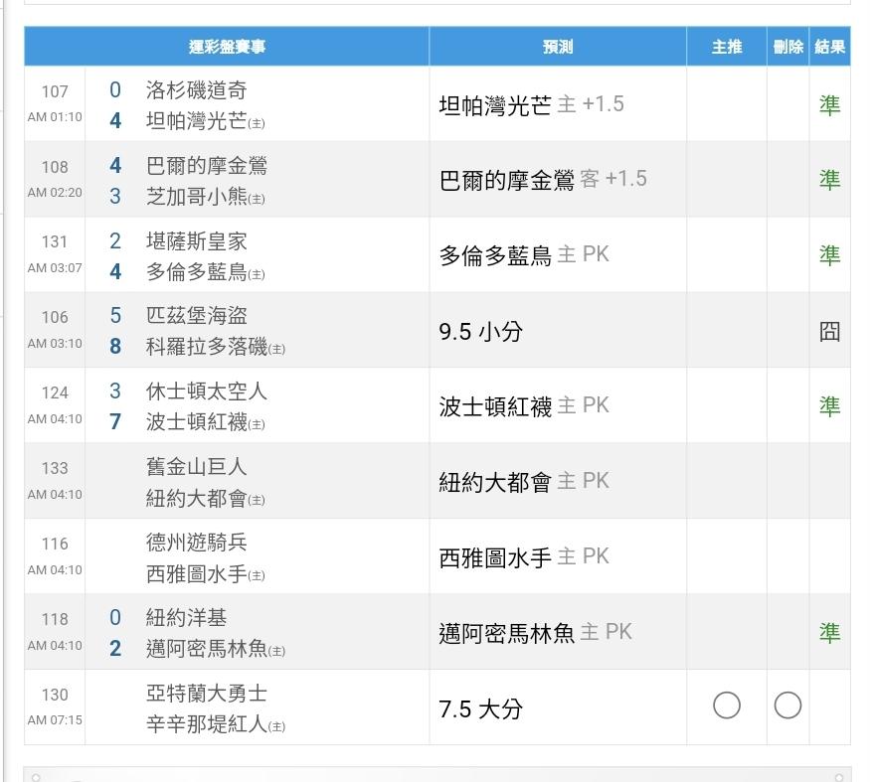Select the 刪除 radio for game 130
The width and height of the screenshot is (870, 782).
[787, 705]
